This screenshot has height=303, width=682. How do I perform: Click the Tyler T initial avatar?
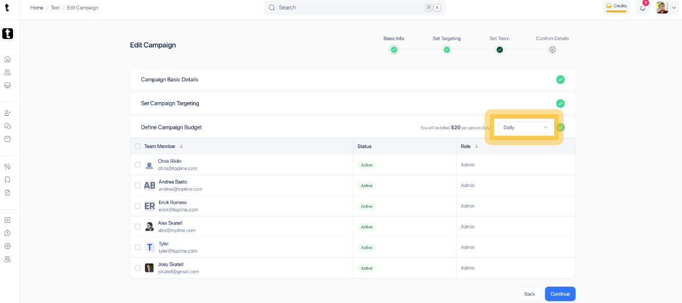pyautogui.click(x=149, y=247)
